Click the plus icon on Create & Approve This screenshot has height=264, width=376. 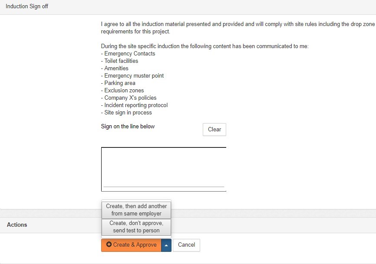109,244
